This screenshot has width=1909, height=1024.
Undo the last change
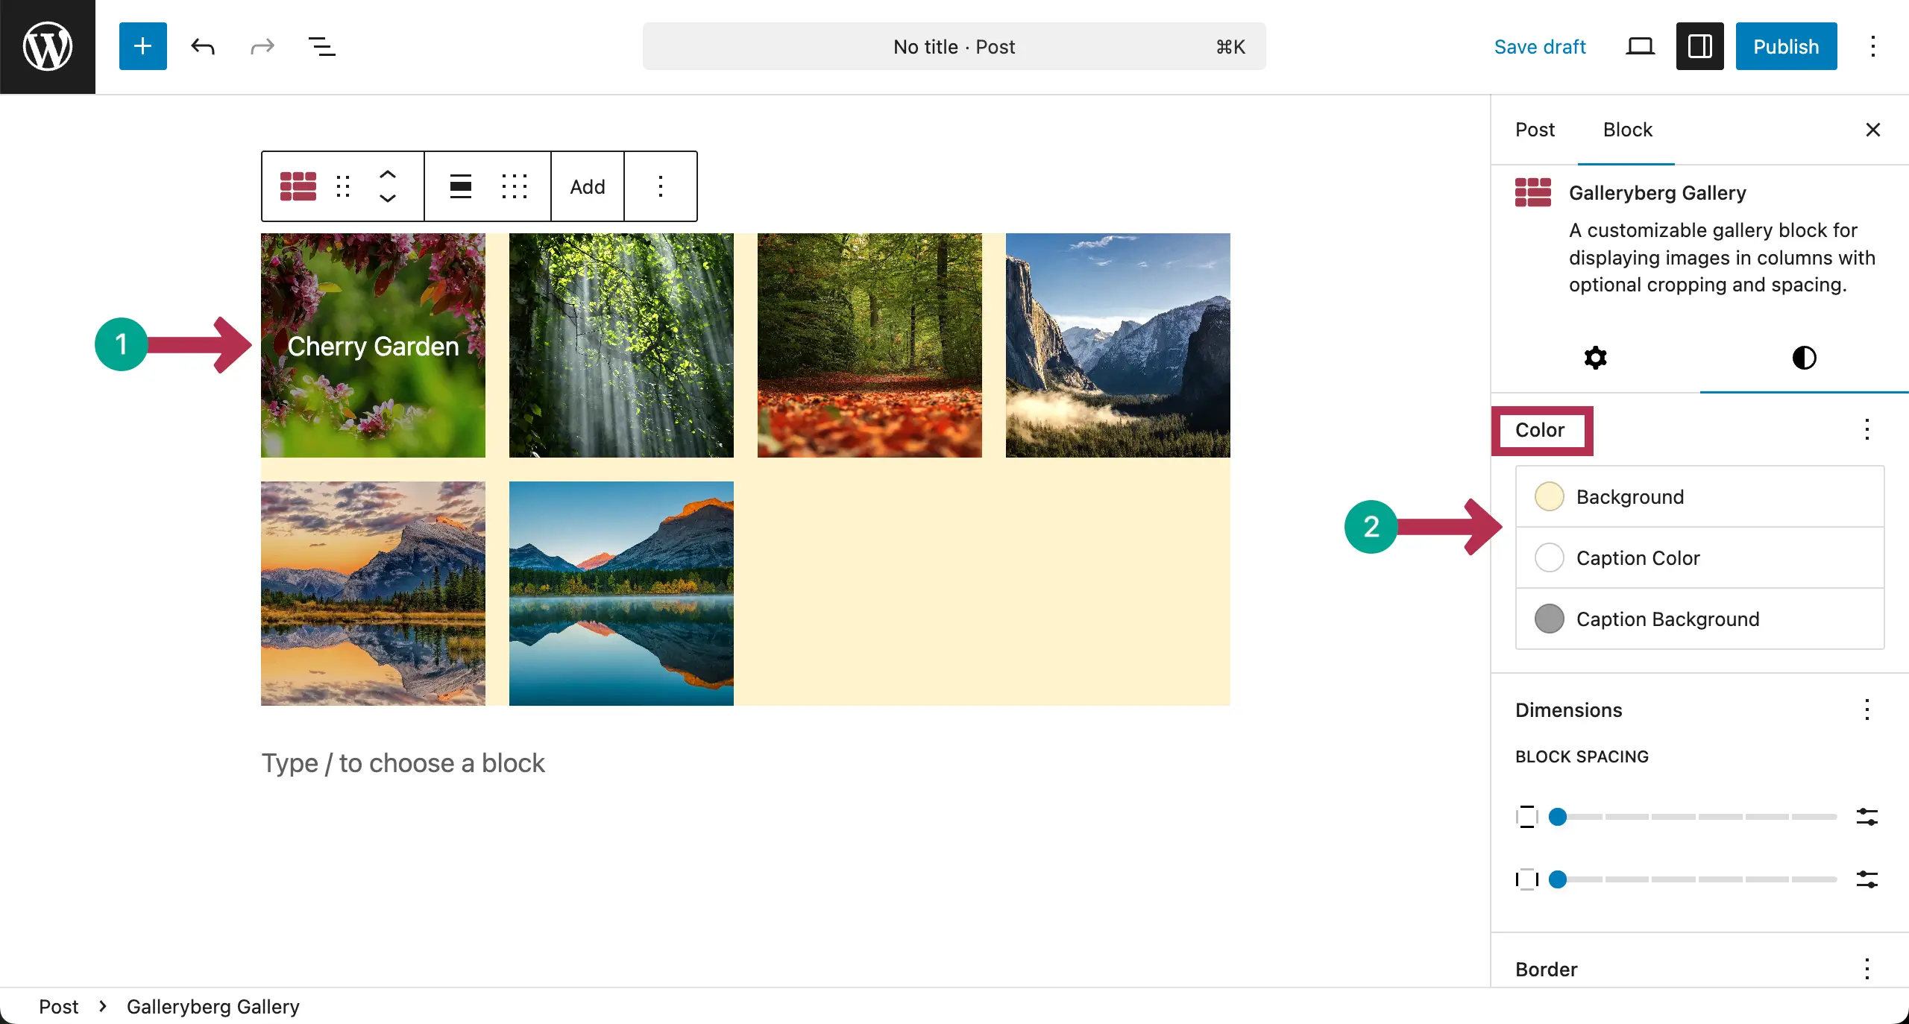coord(202,46)
